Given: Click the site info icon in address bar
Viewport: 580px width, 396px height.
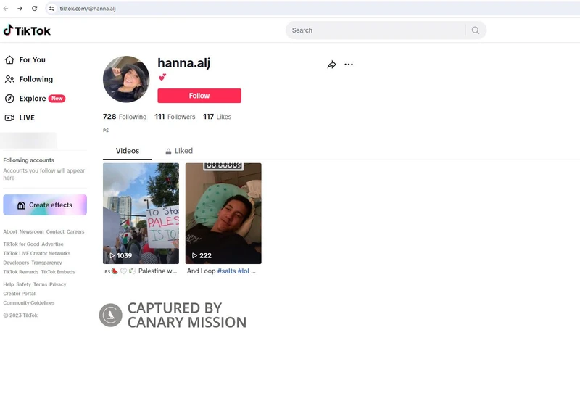Looking at the screenshot, I should pos(51,9).
